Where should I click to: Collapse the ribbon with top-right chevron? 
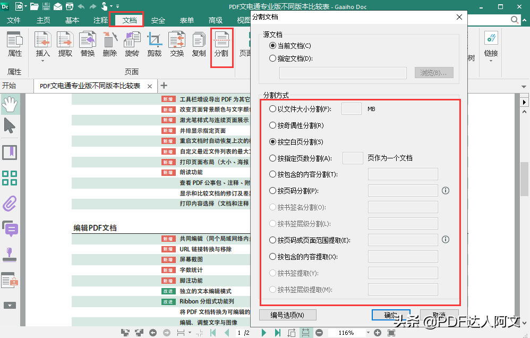click(524, 20)
